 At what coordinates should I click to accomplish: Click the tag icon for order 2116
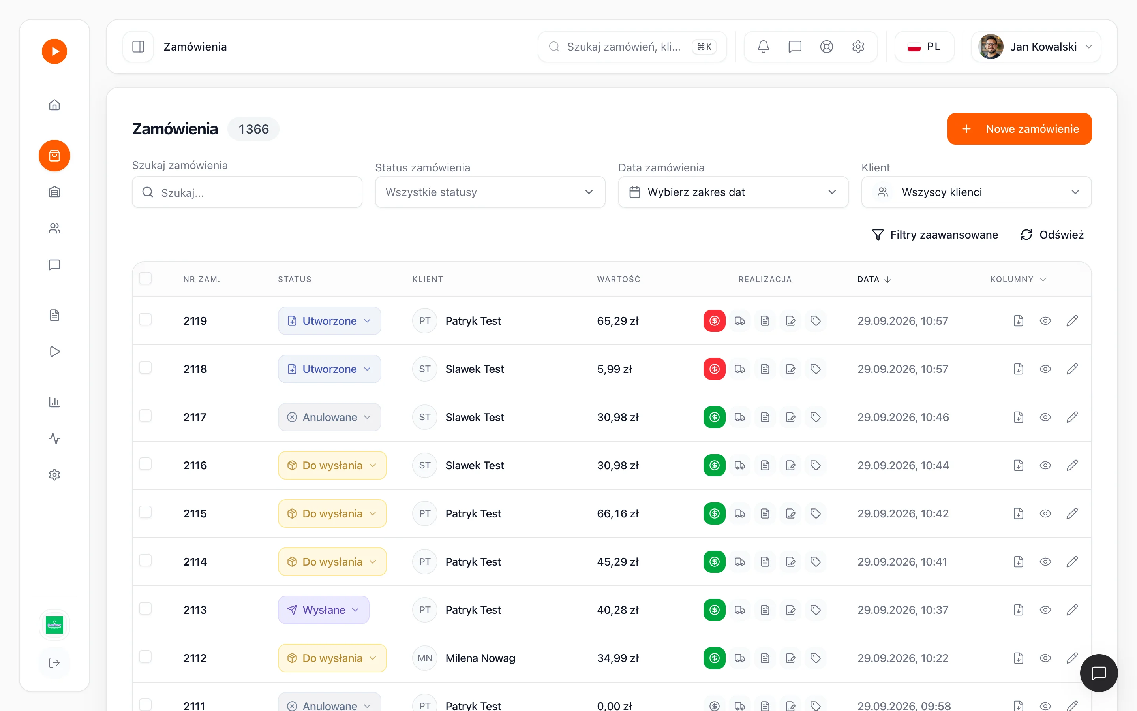(816, 466)
